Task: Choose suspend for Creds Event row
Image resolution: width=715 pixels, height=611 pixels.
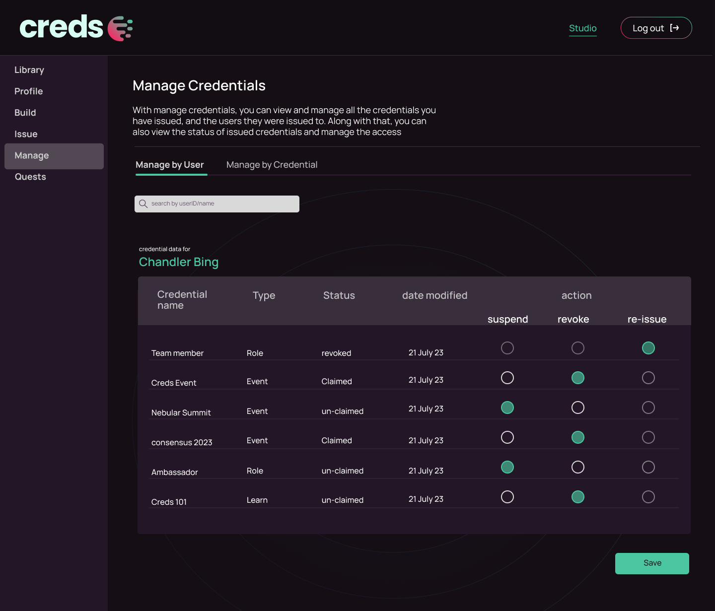Action: click(x=507, y=378)
